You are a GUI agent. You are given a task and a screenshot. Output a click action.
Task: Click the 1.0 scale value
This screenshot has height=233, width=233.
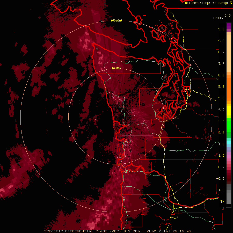click(x=221, y=156)
